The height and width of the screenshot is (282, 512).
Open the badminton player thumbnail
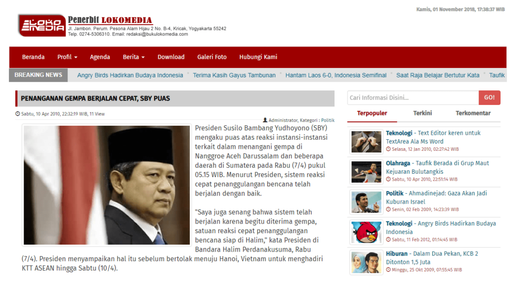click(x=366, y=172)
